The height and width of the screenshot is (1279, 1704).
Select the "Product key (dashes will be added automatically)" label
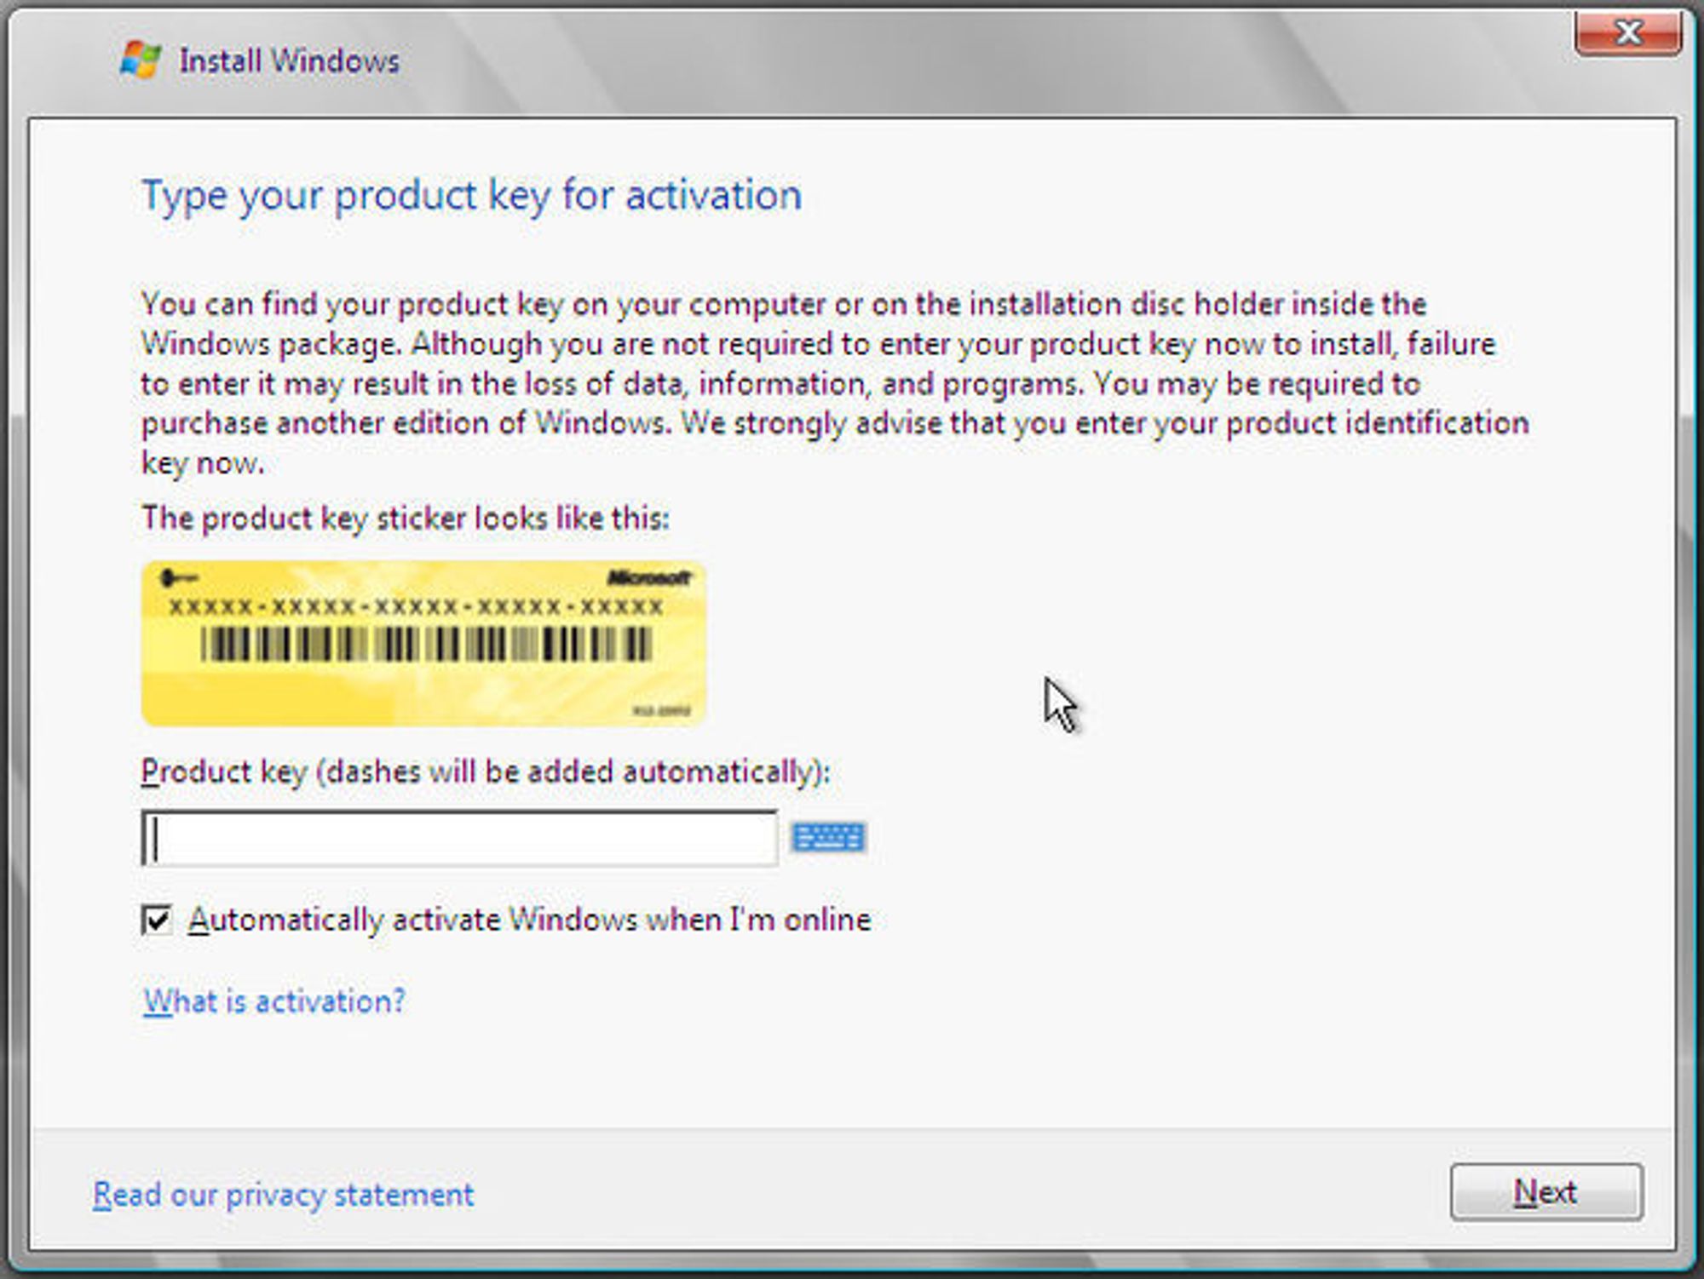(x=486, y=772)
